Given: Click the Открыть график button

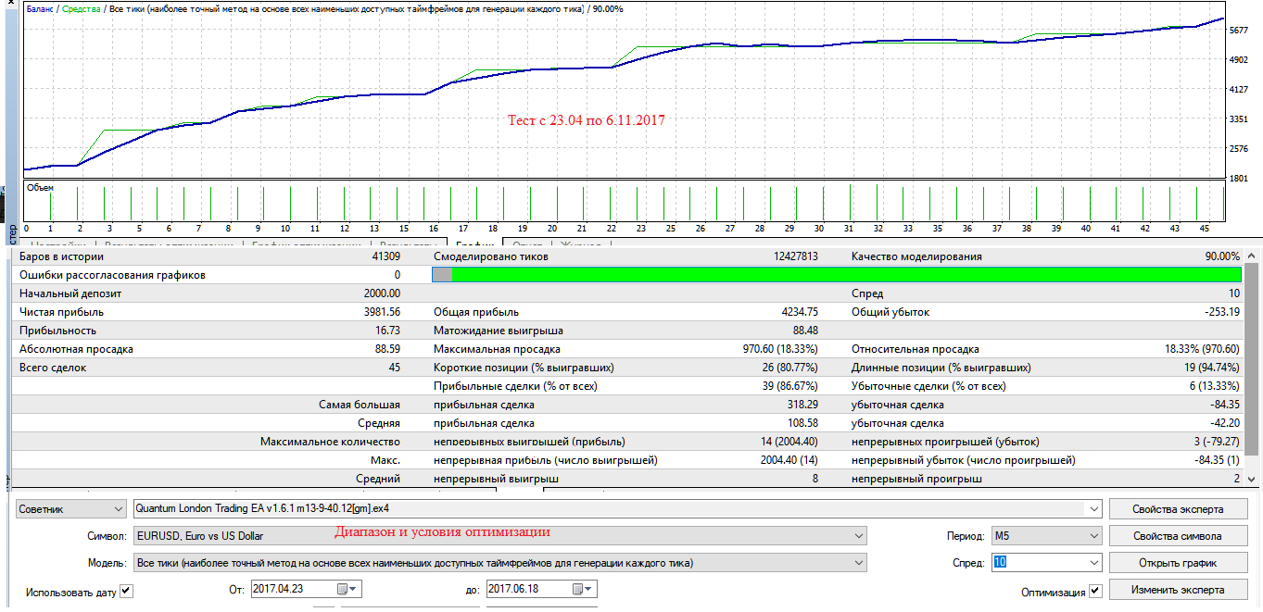Looking at the screenshot, I should (1178, 563).
